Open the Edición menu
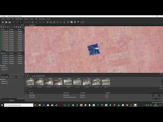This screenshot has width=163, height=122. (x=8, y=19)
